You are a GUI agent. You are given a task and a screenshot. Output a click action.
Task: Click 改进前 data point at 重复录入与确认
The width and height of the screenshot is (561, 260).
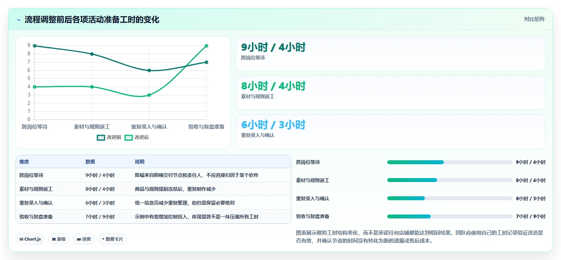click(149, 70)
